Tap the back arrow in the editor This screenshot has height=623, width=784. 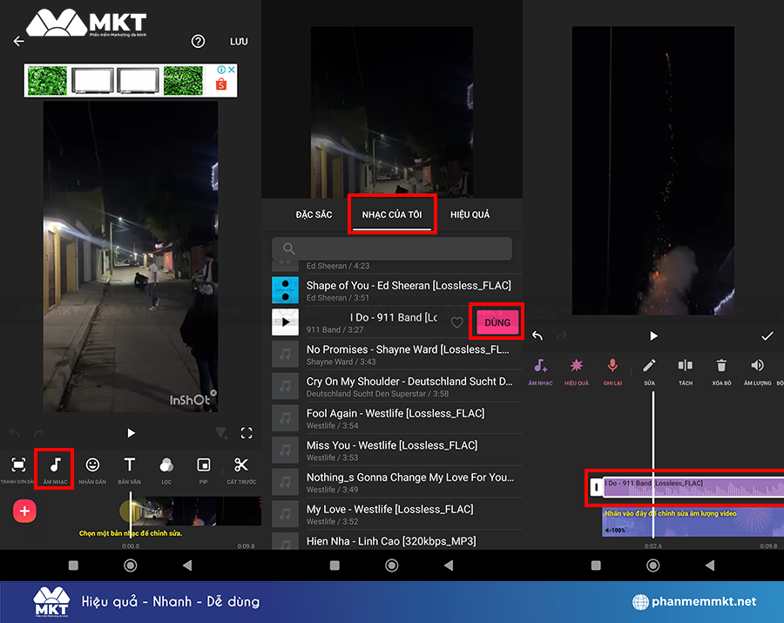point(18,41)
